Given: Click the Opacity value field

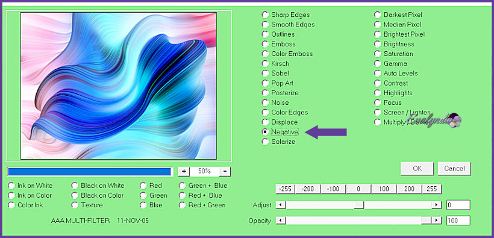Looking at the screenshot, I should pyautogui.click(x=458, y=221).
